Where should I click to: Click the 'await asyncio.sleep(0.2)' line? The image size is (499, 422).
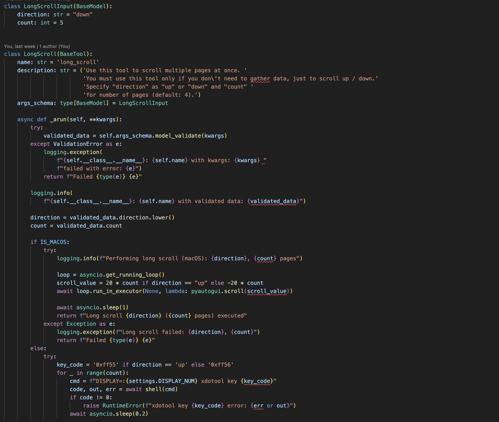[109, 414]
